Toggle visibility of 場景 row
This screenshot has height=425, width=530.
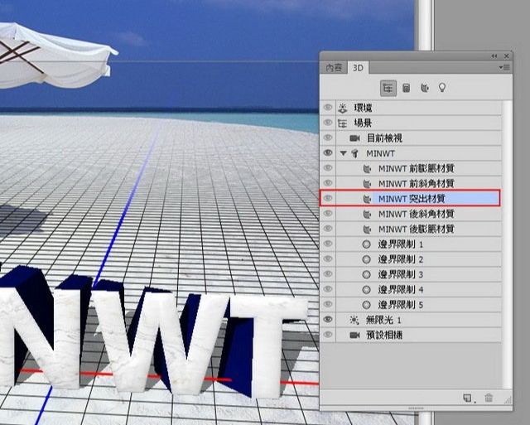328,123
